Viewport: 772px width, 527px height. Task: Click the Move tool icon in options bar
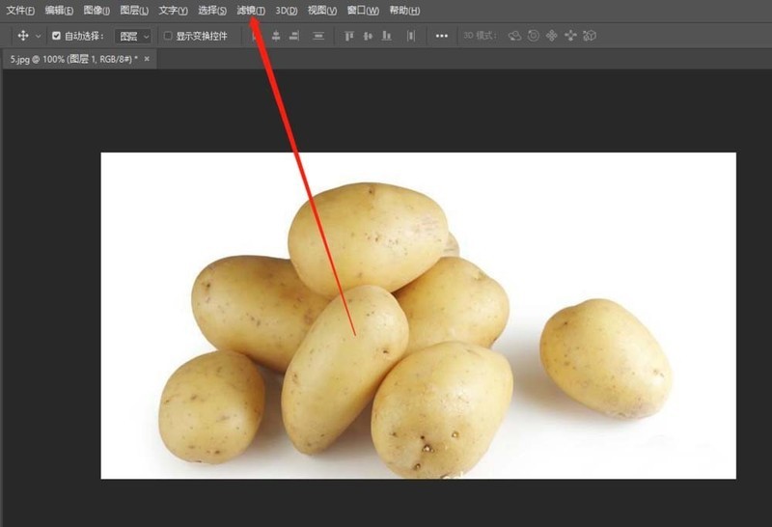tap(23, 36)
